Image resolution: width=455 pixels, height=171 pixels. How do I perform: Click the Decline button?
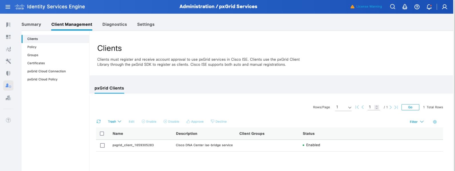(x=219, y=121)
